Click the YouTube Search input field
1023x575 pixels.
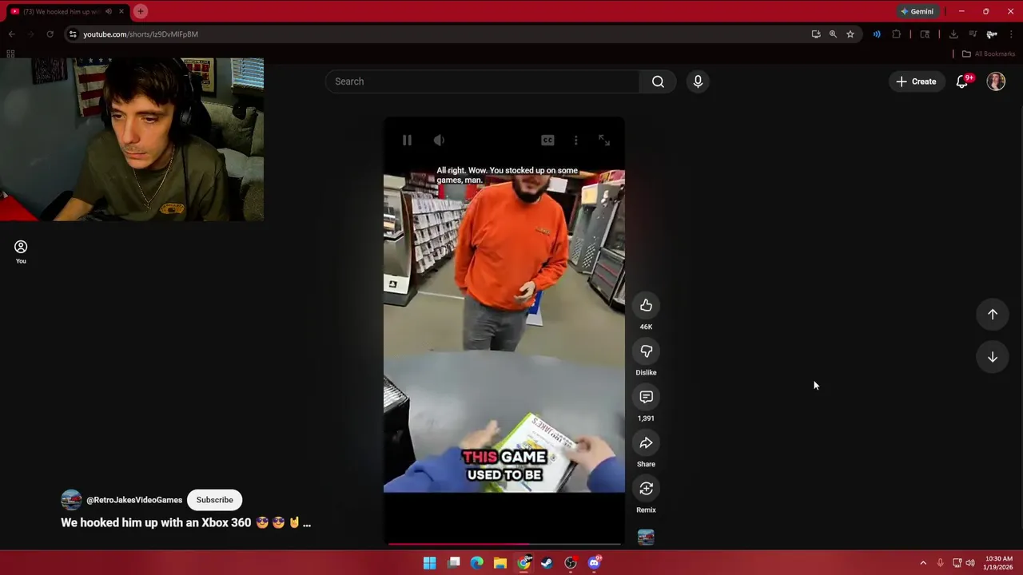(482, 81)
